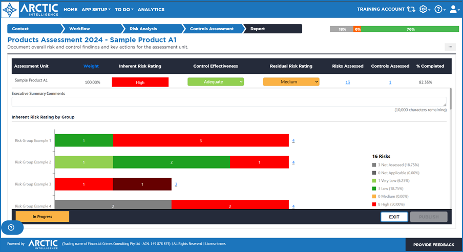
Task: Click the 100.00% weight value
Action: (x=92, y=82)
